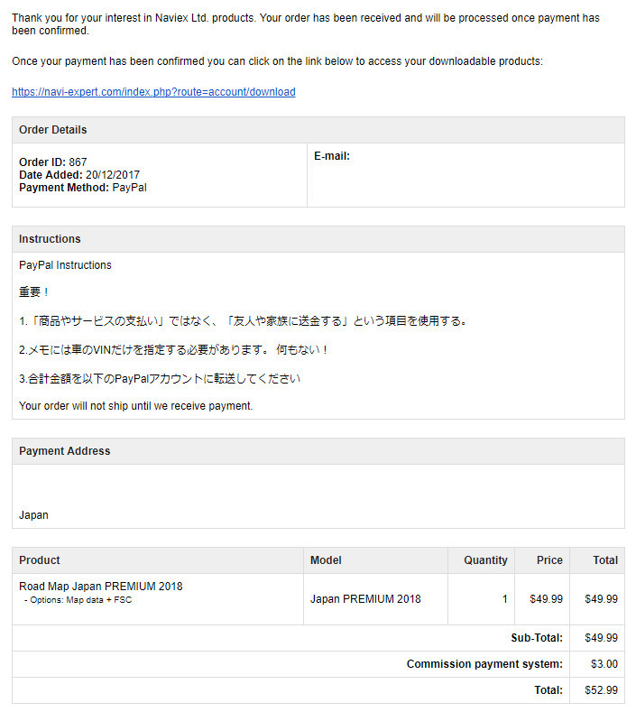Screen dimensions: 636x712
Task: Click the Order Details section header
Action: (53, 130)
